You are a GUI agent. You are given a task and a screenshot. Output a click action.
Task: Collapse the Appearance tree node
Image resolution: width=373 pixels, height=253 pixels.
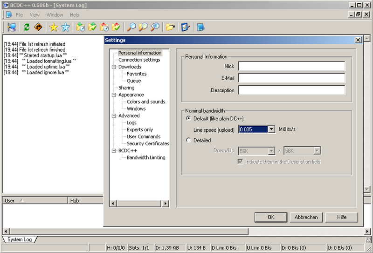click(114, 95)
